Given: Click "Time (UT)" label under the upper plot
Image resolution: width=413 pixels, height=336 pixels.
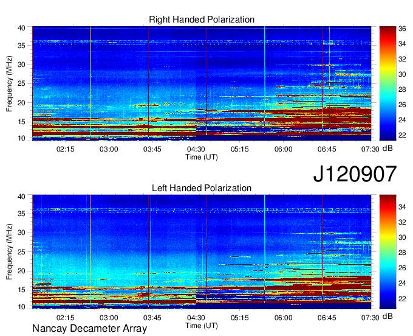Looking at the screenshot, I should (x=202, y=157).
